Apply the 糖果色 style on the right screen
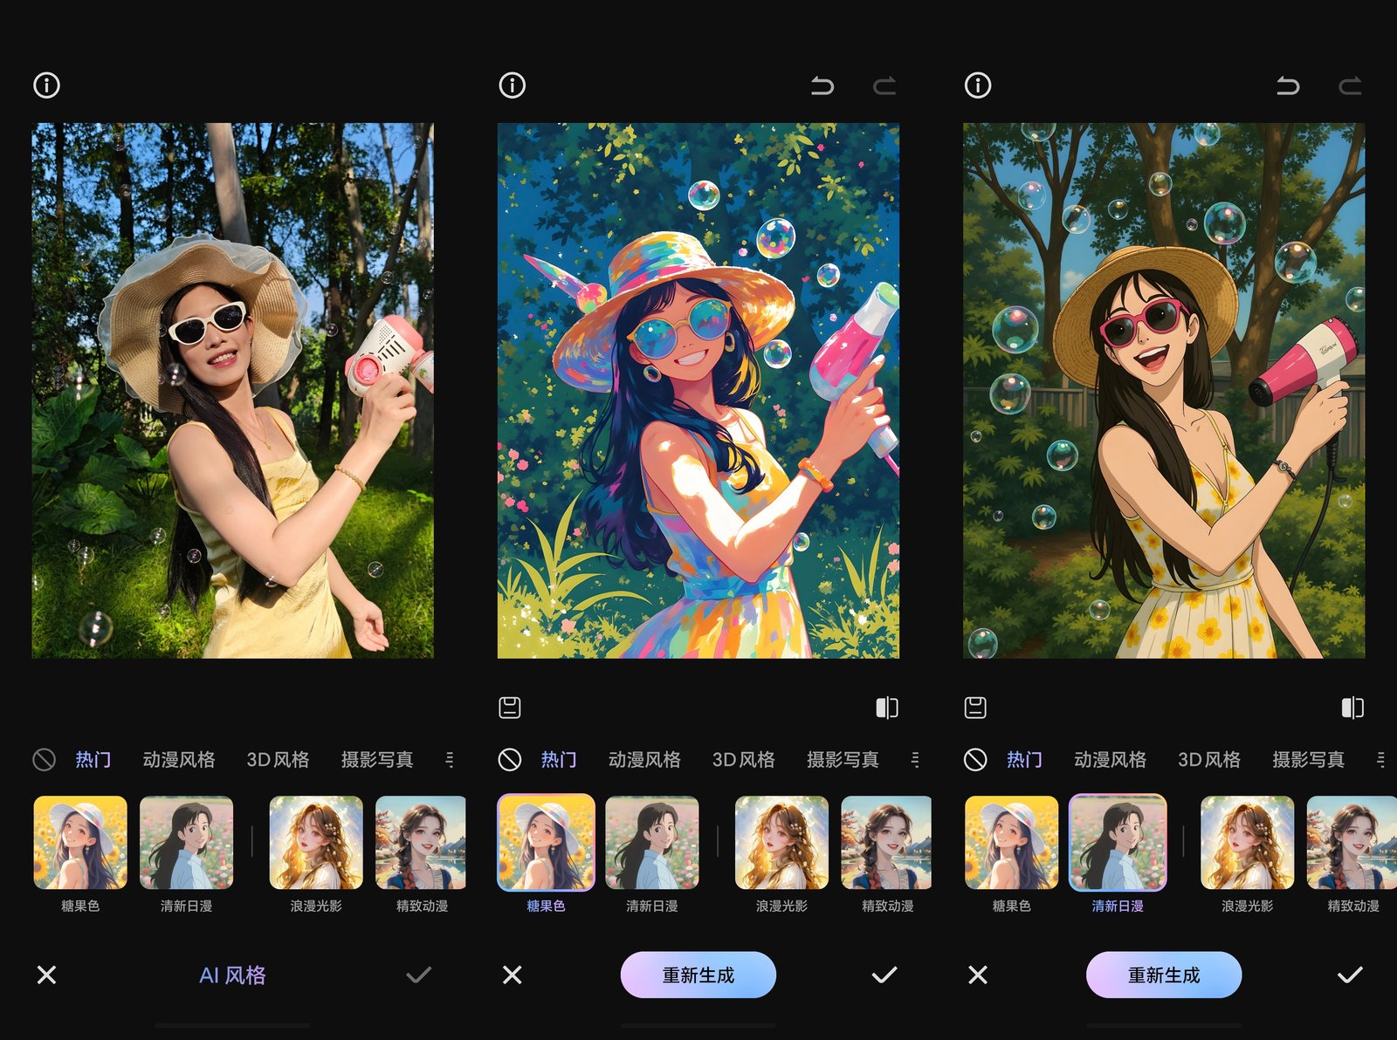The height and width of the screenshot is (1040, 1397). (1012, 843)
